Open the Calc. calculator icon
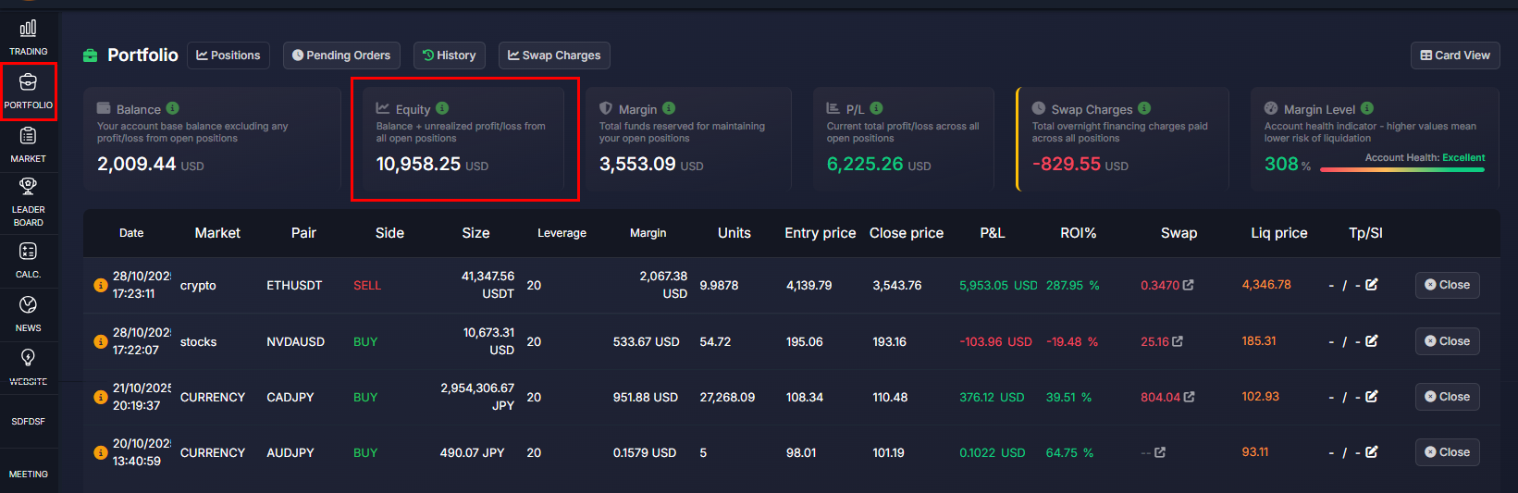This screenshot has width=1518, height=493. tap(28, 259)
